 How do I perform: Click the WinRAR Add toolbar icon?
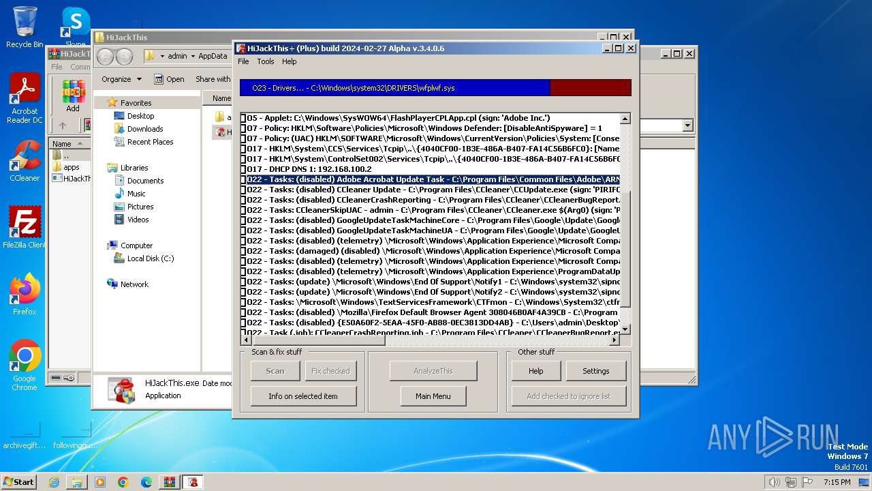point(73,95)
